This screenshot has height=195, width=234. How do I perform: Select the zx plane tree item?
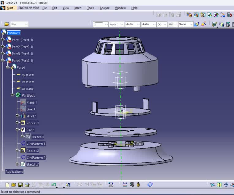[28, 89]
